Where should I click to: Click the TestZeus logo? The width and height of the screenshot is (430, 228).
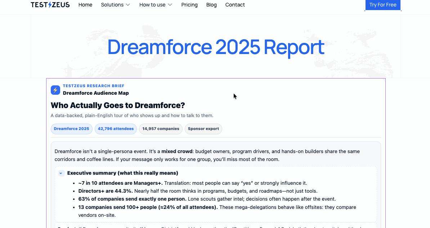50,5
